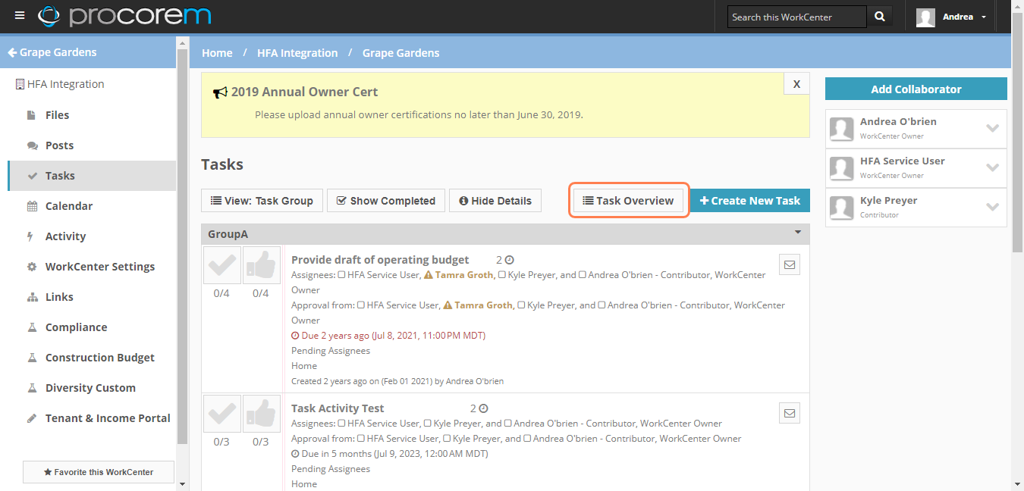
Task: Collapse the GroupA task group
Action: point(798,233)
